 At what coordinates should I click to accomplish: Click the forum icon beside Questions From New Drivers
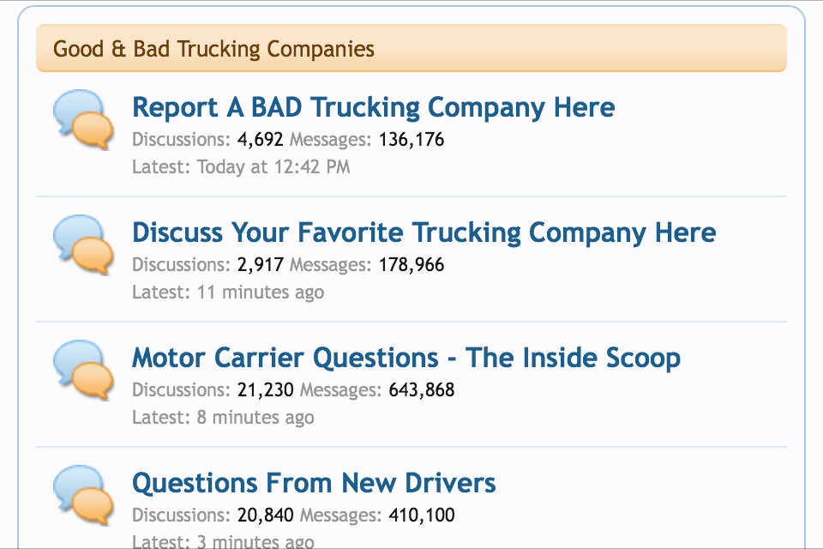(x=83, y=495)
